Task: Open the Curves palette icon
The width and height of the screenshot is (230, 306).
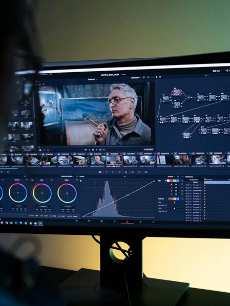Action: click(100, 172)
